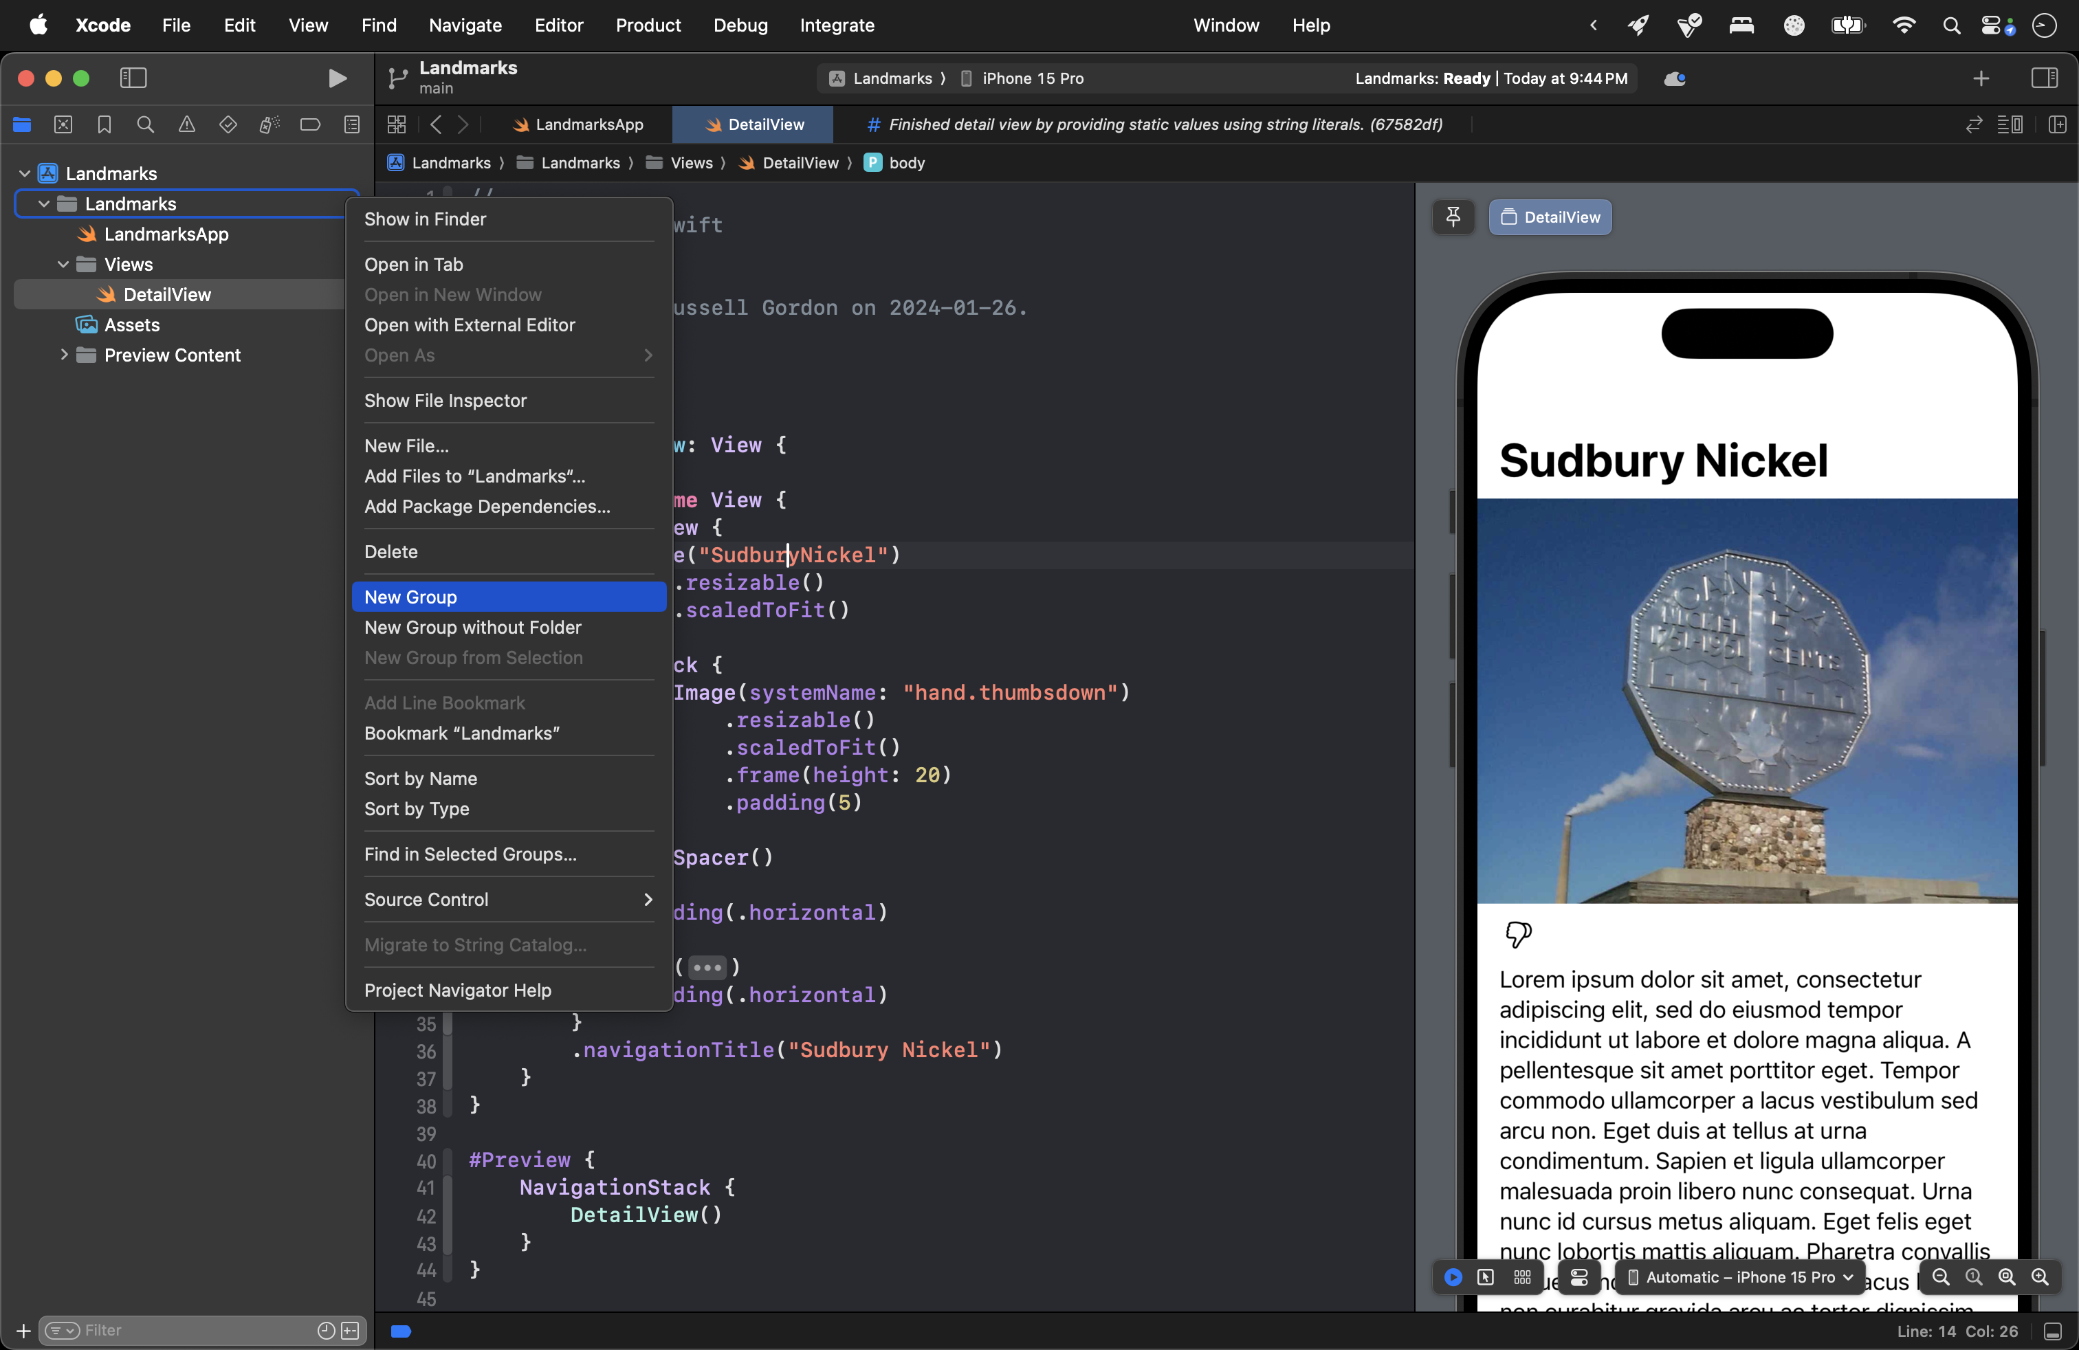2079x1350 pixels.
Task: Collapse the Views folder
Action: click(64, 265)
